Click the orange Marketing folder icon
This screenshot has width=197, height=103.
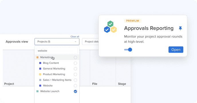(x=37, y=58)
